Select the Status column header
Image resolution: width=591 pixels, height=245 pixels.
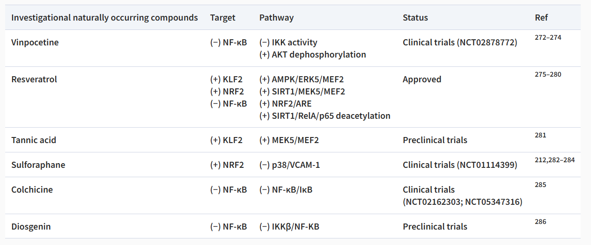coord(415,18)
